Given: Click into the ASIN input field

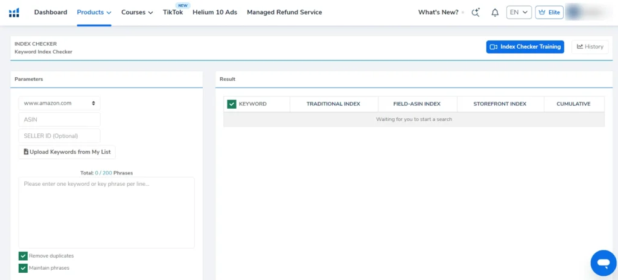Looking at the screenshot, I should 59,119.
